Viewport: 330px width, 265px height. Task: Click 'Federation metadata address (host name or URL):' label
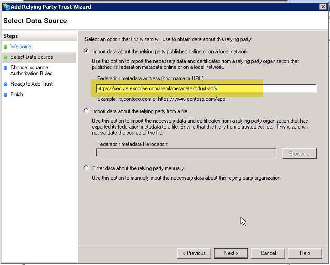click(151, 78)
